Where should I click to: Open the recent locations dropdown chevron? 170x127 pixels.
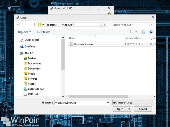pyautogui.click(x=29, y=25)
